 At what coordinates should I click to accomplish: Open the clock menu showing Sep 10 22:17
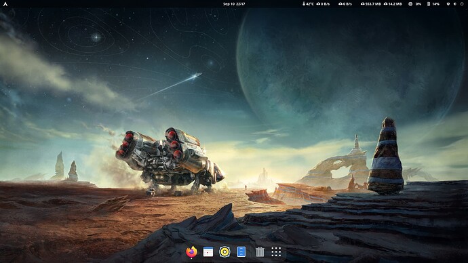click(x=234, y=4)
